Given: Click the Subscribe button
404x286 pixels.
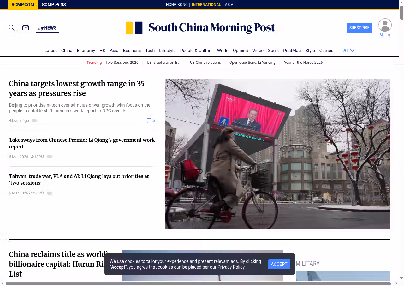Looking at the screenshot, I should (x=359, y=28).
